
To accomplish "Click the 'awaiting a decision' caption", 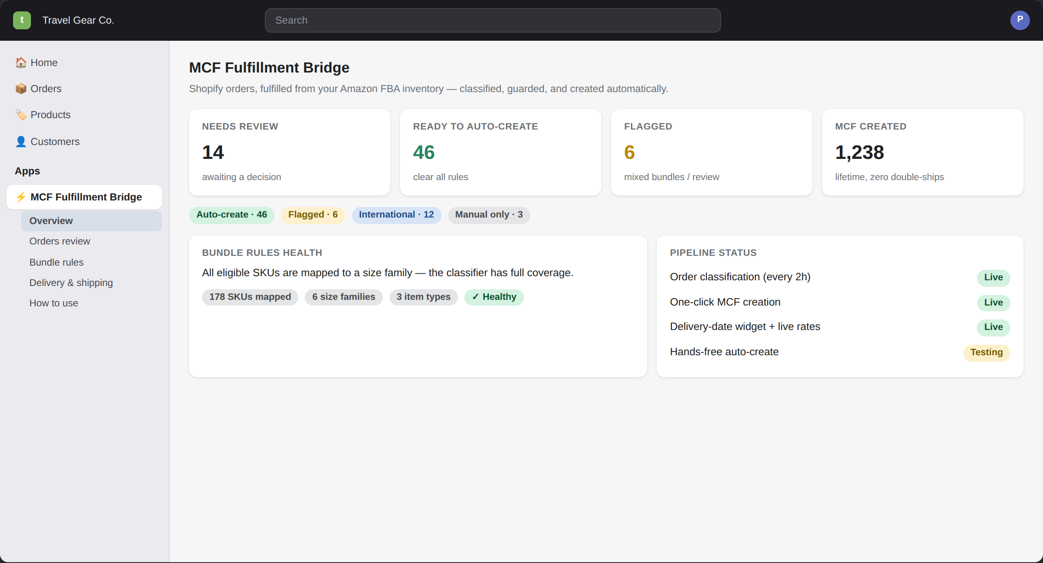I will (x=242, y=177).
